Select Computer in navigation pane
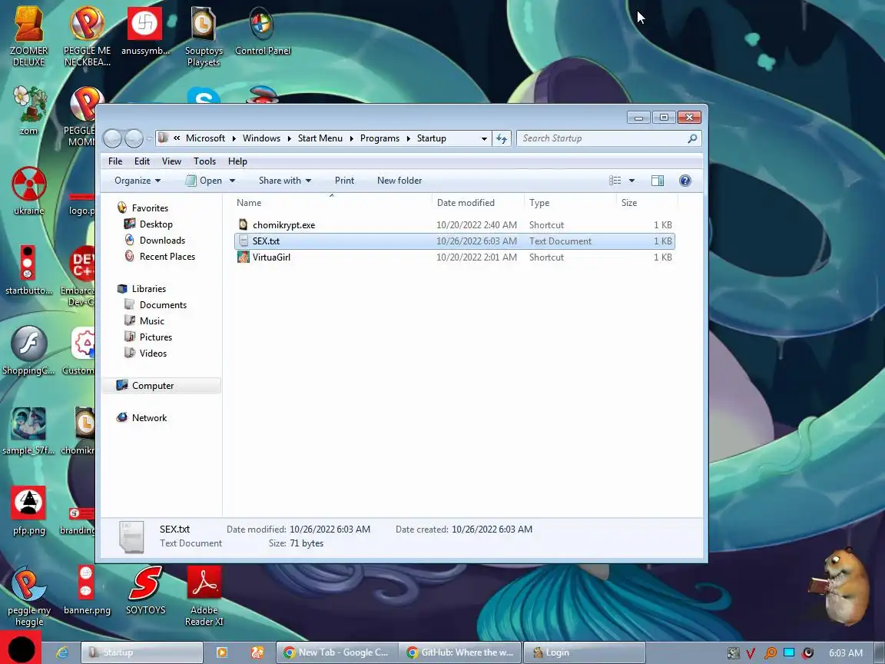Viewport: 885px width, 664px height. [162, 386]
